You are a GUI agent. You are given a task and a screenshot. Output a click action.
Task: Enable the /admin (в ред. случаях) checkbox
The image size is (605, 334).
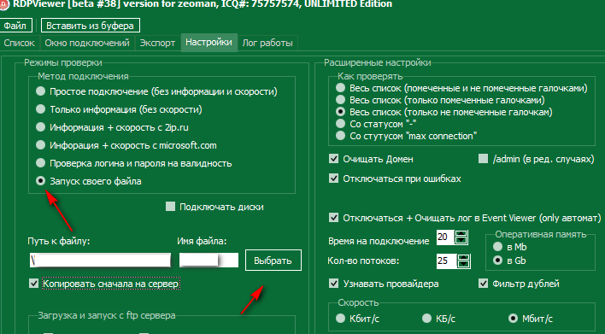tap(483, 159)
